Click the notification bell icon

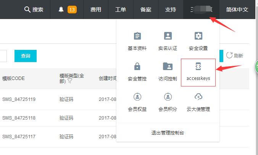click(x=61, y=10)
